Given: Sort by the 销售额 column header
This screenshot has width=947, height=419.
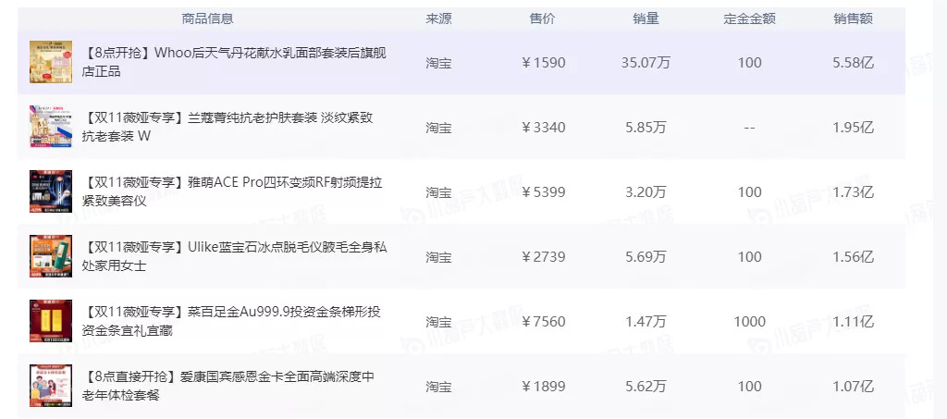Looking at the screenshot, I should click(x=853, y=18).
